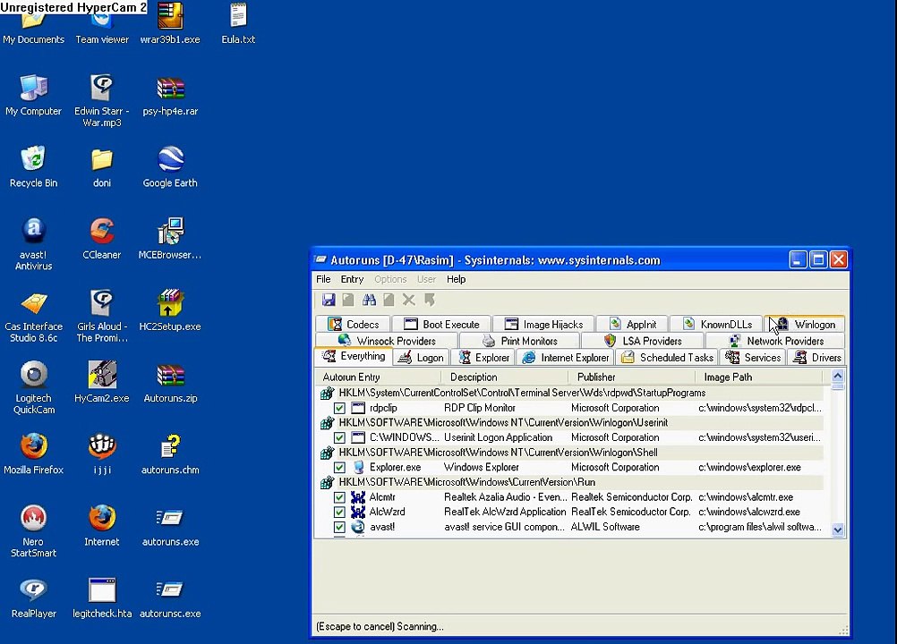897x644 pixels.
Task: Select Eula.txt desktop file icon
Action: coord(238,23)
